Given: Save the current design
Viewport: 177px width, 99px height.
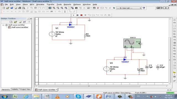Looking at the screenshot, I should [16, 8].
